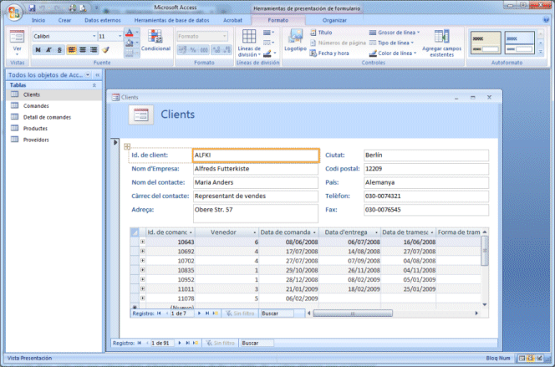Expand the Autoformato gallery more arrow

tap(541, 52)
